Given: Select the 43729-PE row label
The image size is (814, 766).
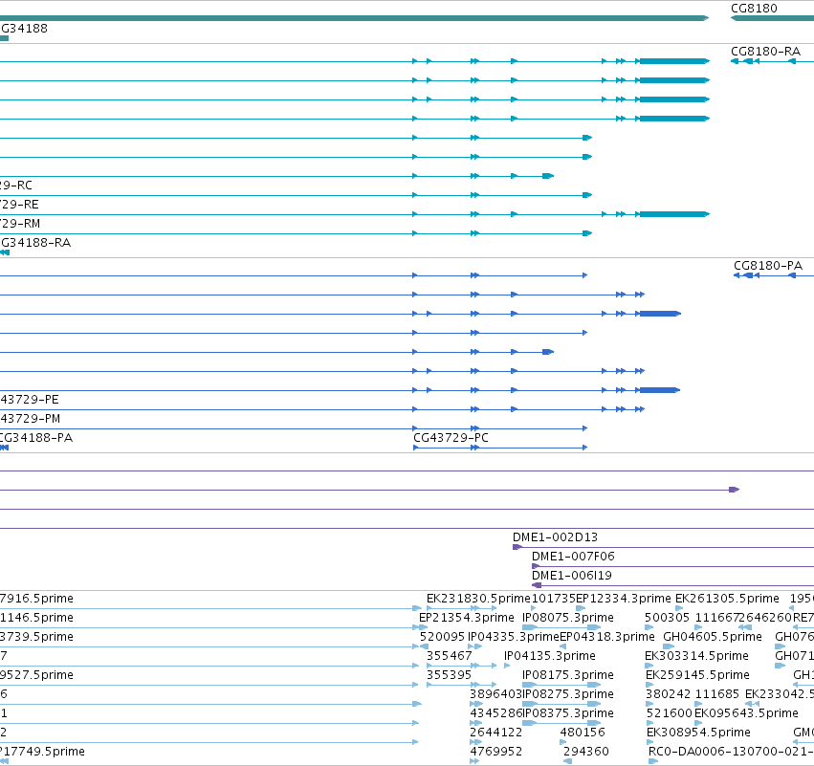Looking at the screenshot, I should (x=30, y=400).
